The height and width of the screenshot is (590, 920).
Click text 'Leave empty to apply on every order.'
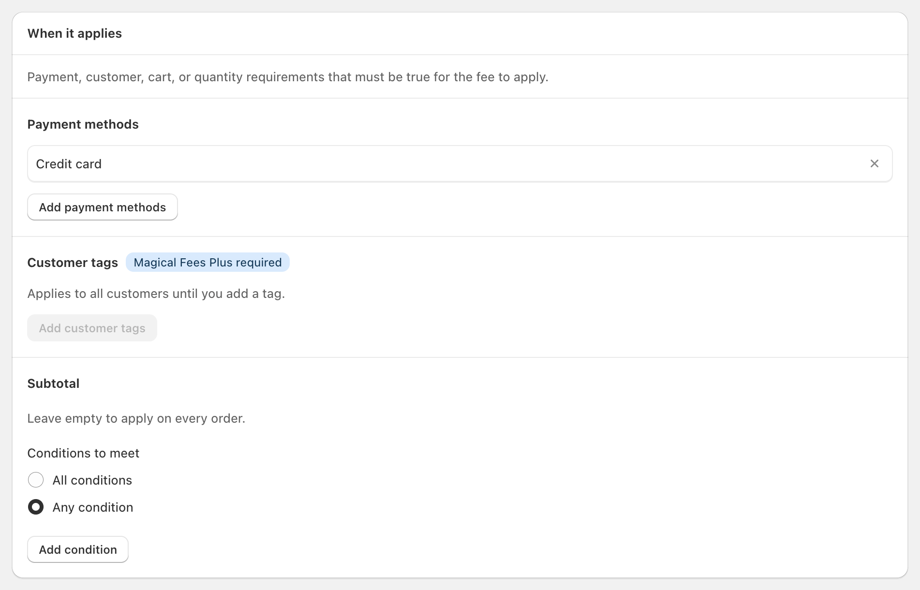136,418
